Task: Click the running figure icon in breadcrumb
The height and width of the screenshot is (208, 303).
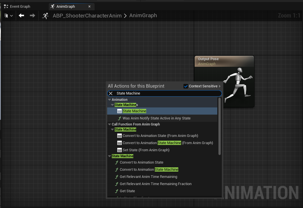Action: click(x=45, y=16)
